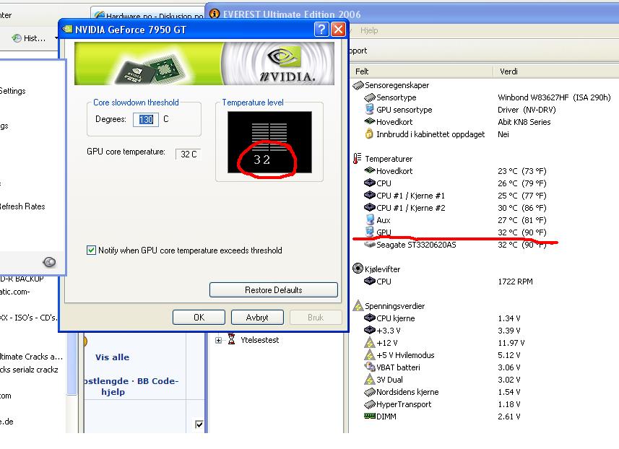Click the GPU core temperature value field

point(189,154)
